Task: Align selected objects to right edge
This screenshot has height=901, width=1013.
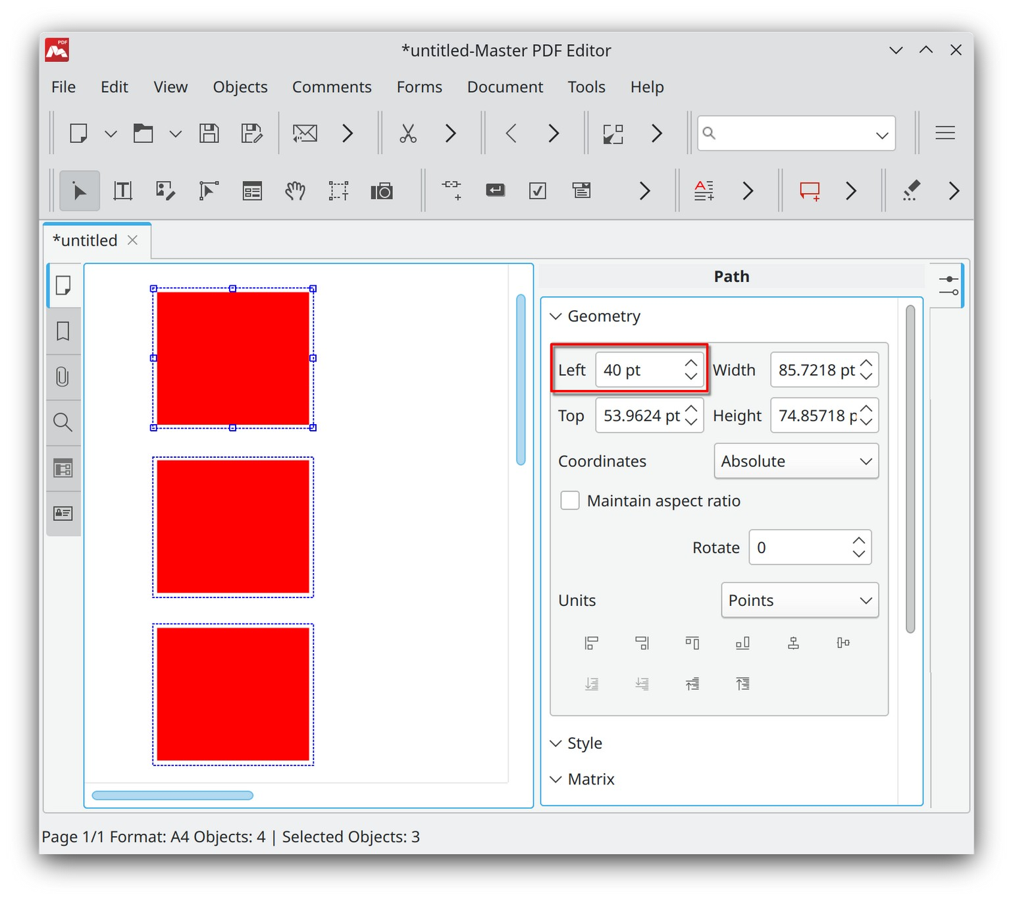Action: pos(642,643)
